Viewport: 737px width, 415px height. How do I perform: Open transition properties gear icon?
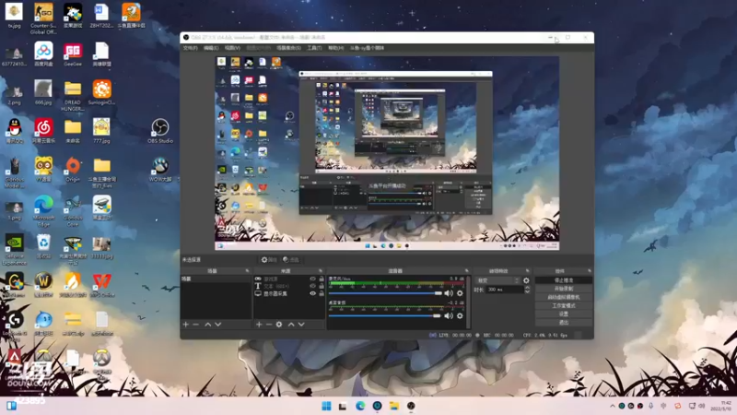pos(526,280)
